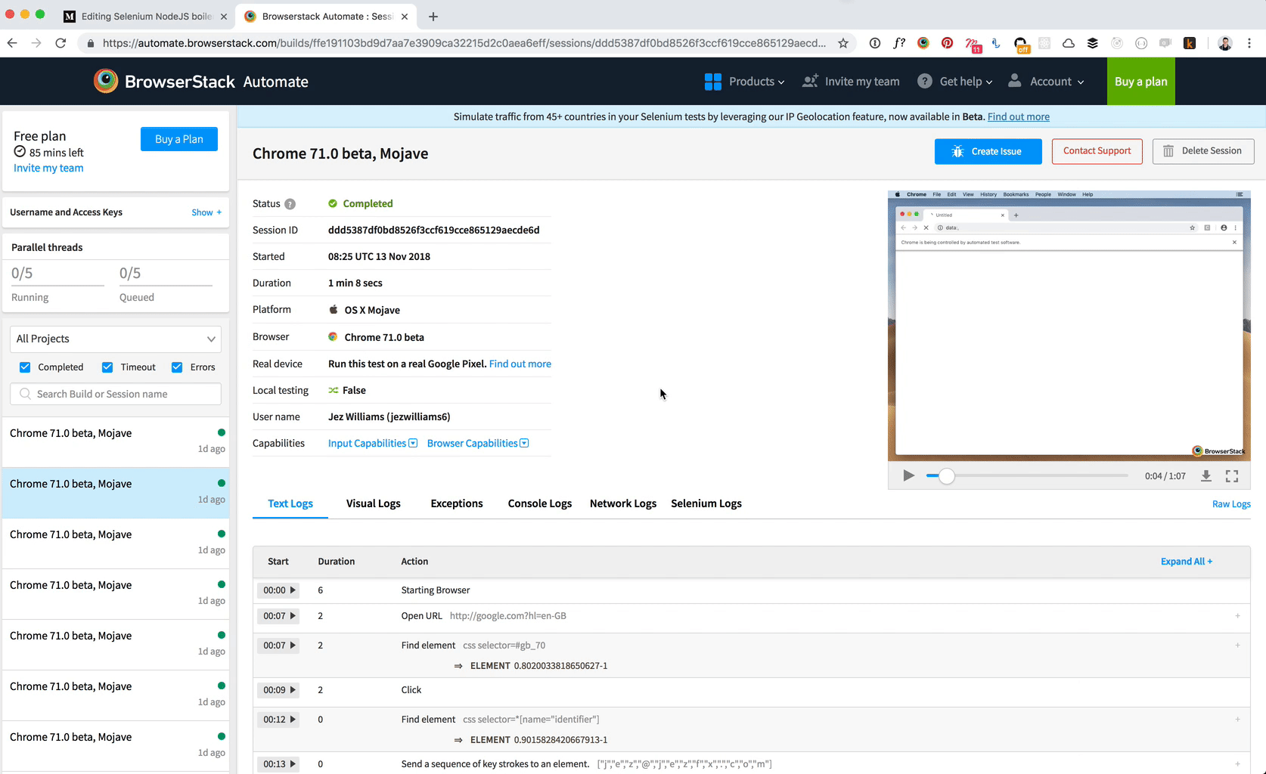The width and height of the screenshot is (1266, 774).
Task: Click Find out more about real device
Action: (x=520, y=364)
